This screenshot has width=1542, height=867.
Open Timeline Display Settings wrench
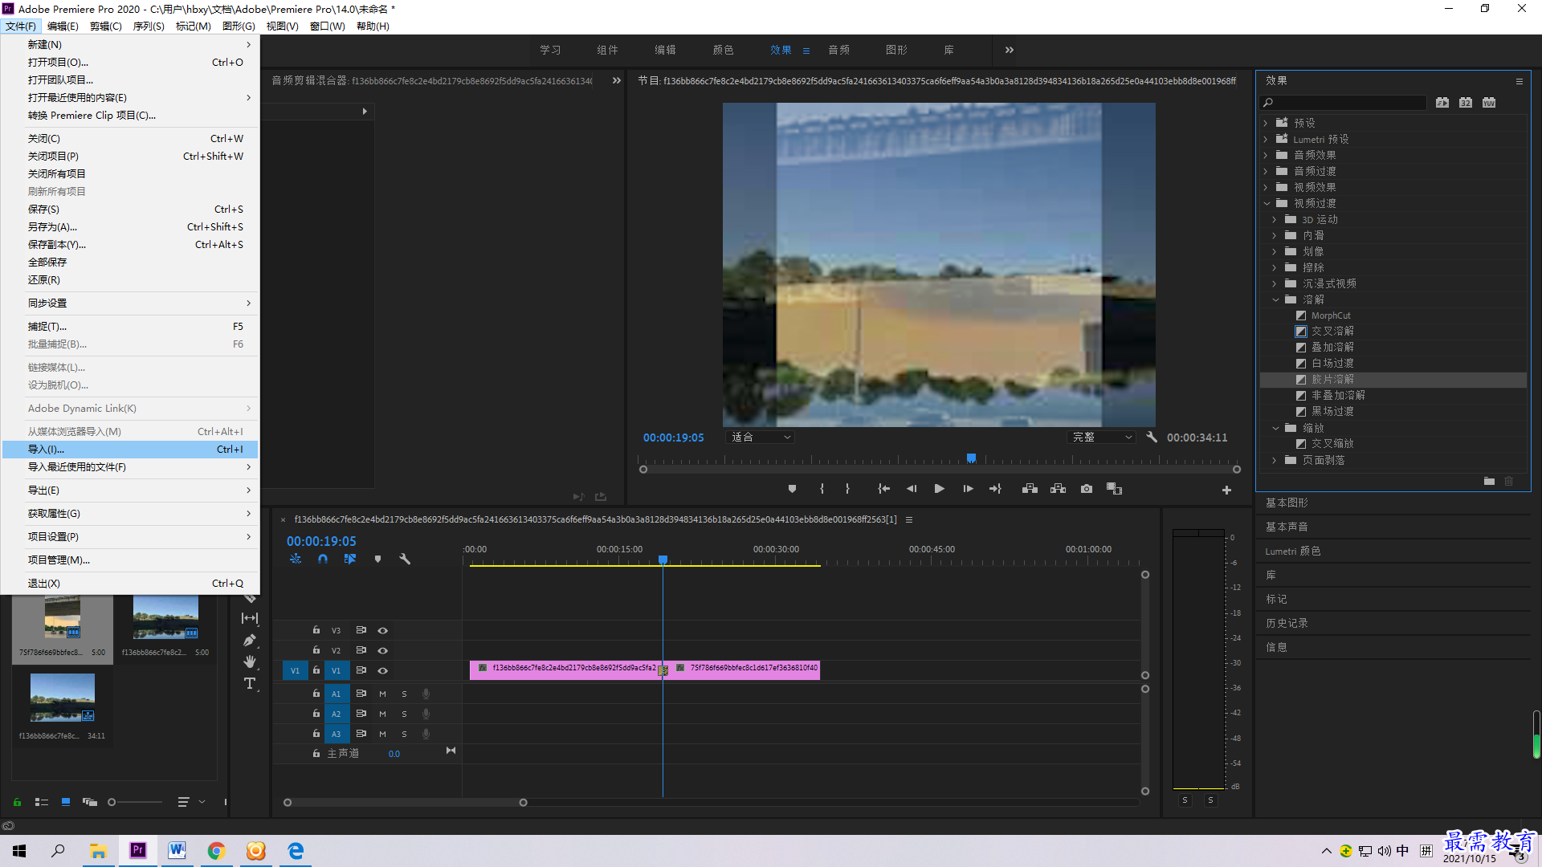[x=405, y=559]
